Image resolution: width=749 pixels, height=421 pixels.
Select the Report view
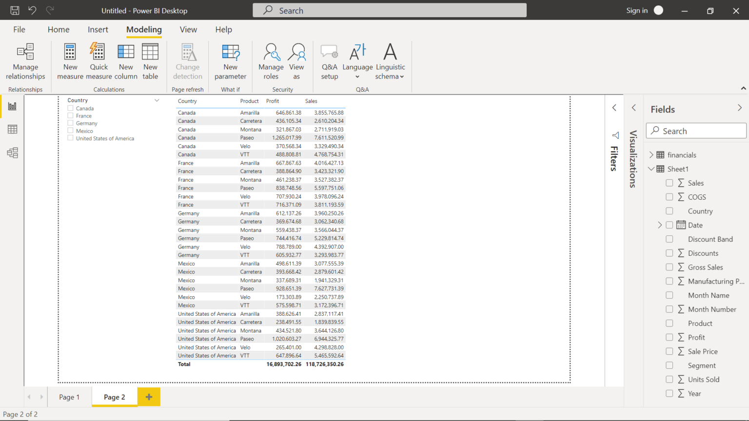click(x=11, y=105)
